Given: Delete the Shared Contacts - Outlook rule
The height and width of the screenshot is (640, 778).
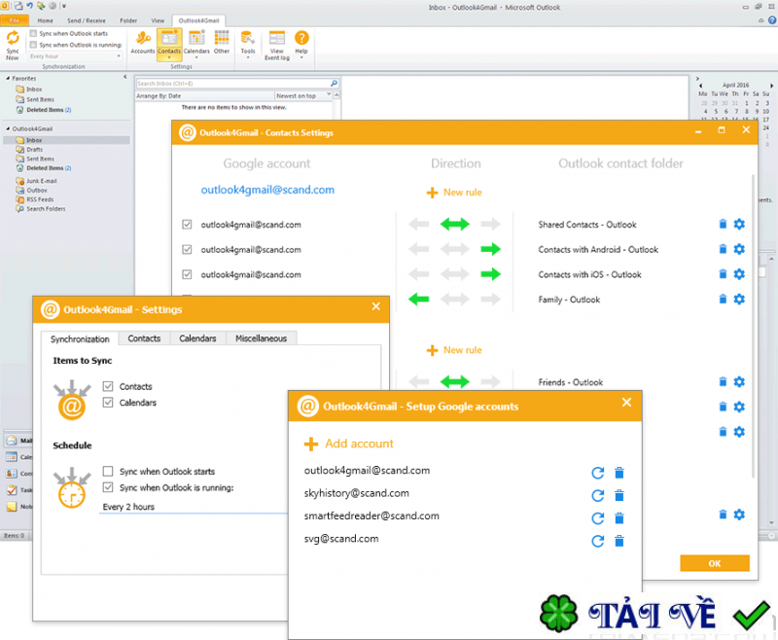Looking at the screenshot, I should [723, 225].
